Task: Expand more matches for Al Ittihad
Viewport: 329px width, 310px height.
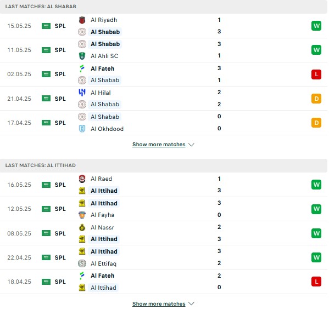Action: click(x=159, y=304)
